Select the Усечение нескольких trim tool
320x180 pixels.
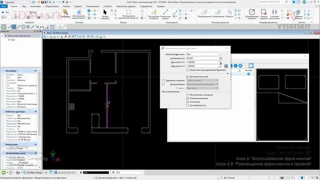[x=274, y=14]
